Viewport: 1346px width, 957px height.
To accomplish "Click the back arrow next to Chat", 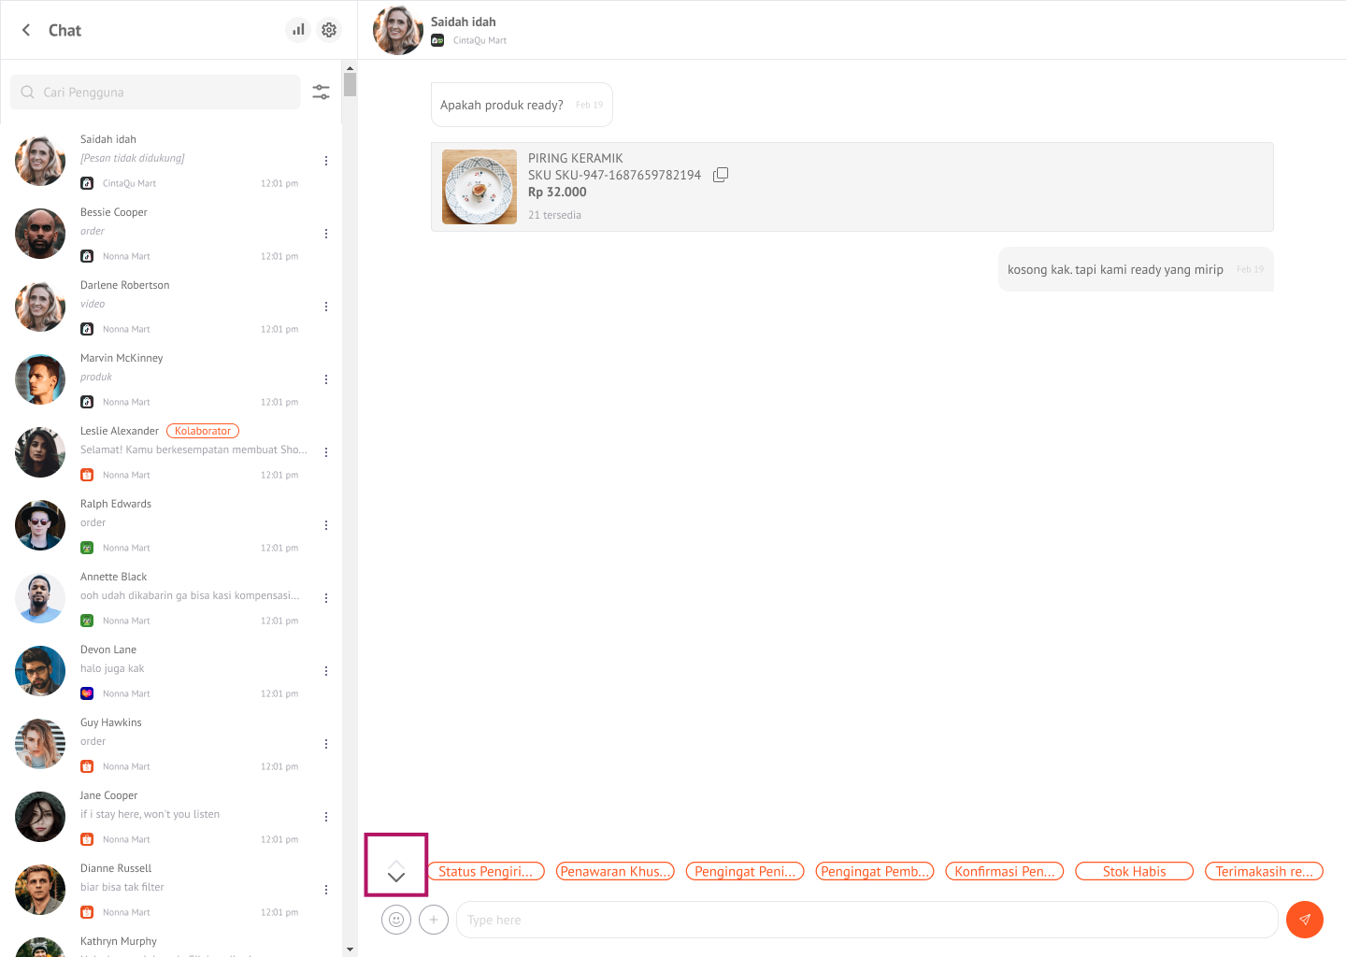I will tap(26, 30).
